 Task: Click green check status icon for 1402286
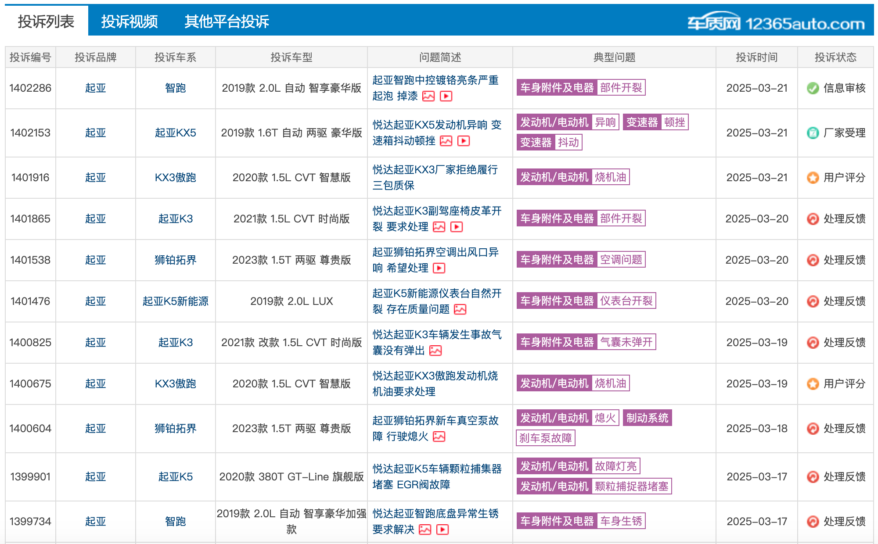tap(813, 88)
